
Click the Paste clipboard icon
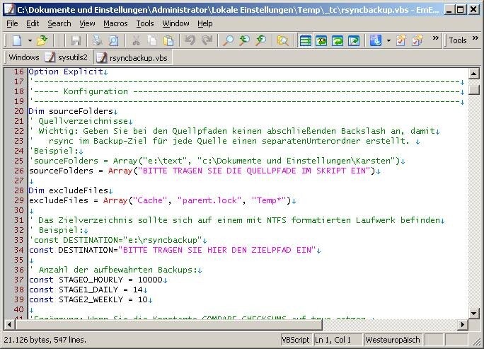(168, 40)
